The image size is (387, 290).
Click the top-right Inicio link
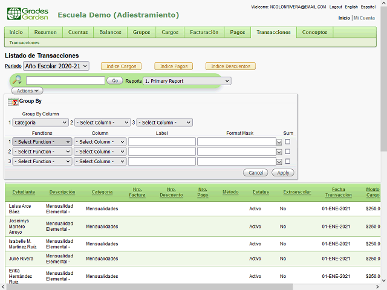344,18
